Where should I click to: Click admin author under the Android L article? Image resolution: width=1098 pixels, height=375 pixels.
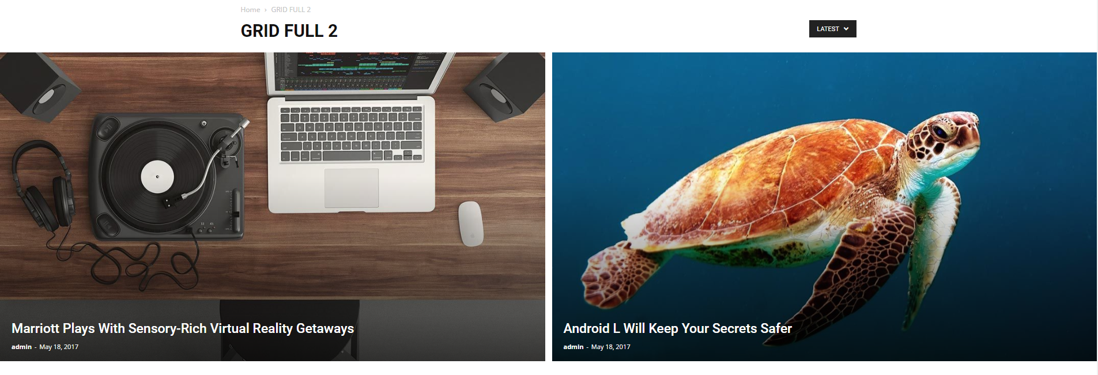pos(573,347)
